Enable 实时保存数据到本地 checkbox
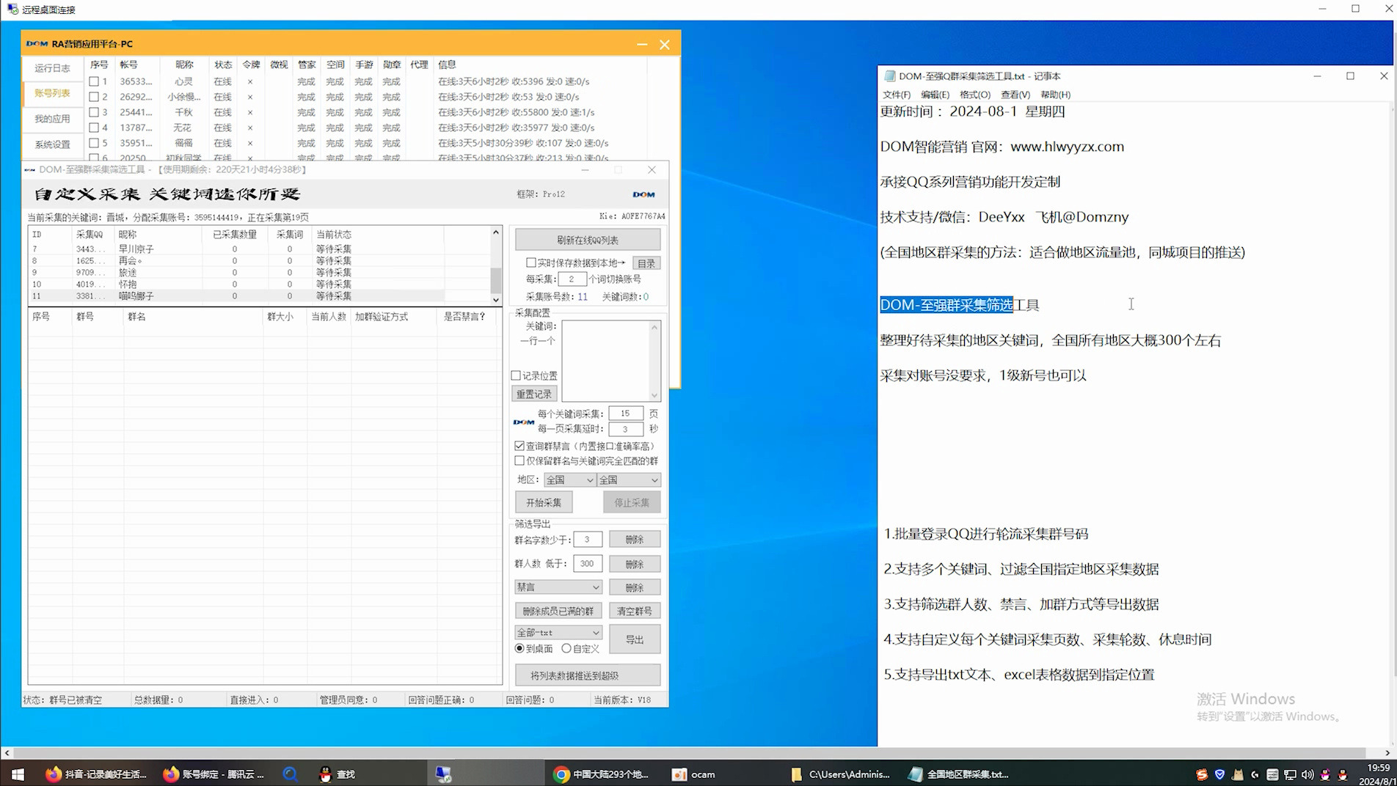Viewport: 1397px width, 786px height. tap(531, 262)
